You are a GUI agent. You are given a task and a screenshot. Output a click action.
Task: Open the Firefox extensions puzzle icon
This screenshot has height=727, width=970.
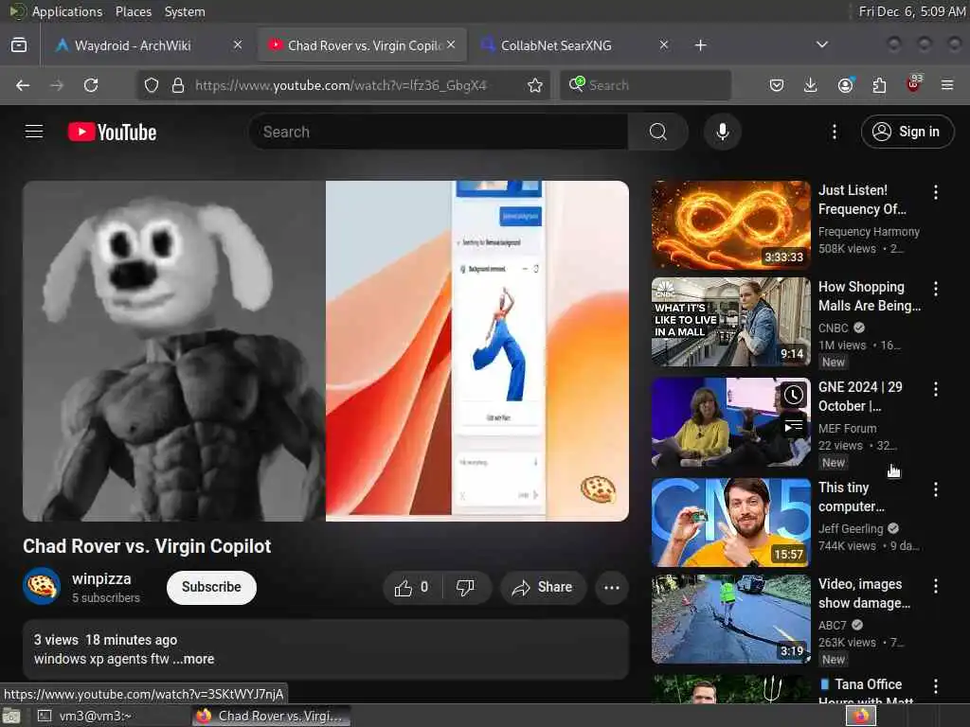tap(879, 85)
